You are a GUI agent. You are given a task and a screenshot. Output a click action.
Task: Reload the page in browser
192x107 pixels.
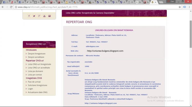(11, 7)
